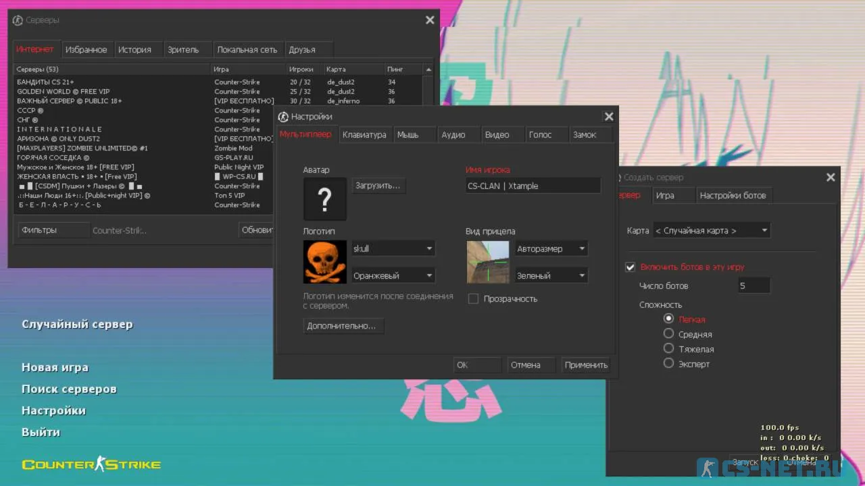
Task: Open the Зритель tab in Серверы
Action: [188, 49]
